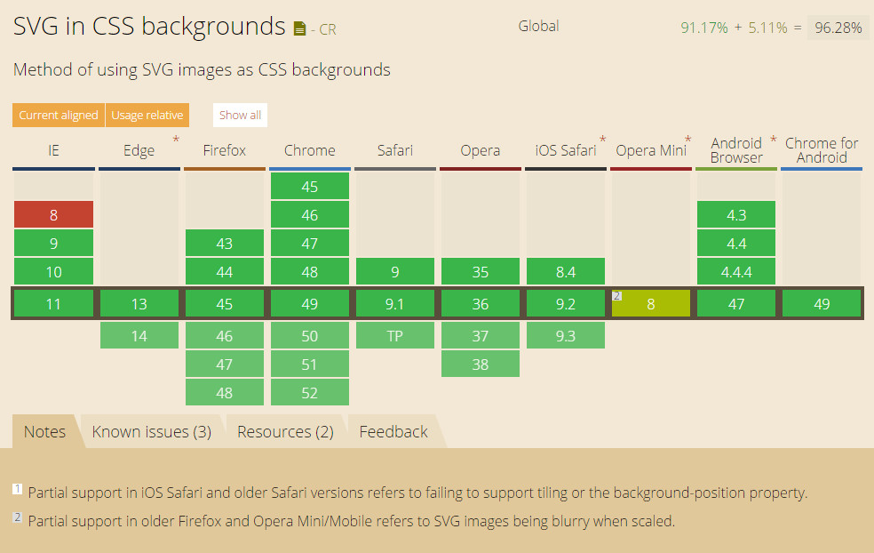Toggle the Current aligned view button

tap(59, 115)
